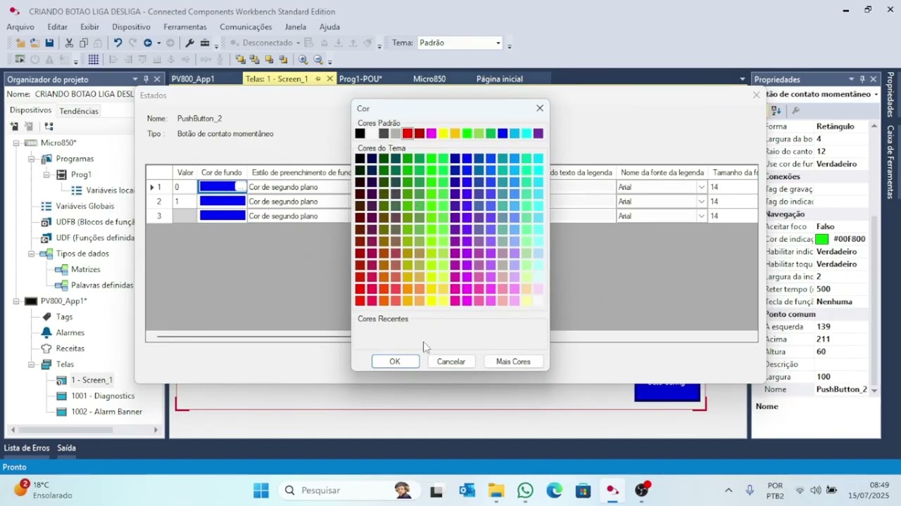This screenshot has width=901, height=506.
Task: Click the Zoom In magnifier icon
Action: click(x=303, y=60)
